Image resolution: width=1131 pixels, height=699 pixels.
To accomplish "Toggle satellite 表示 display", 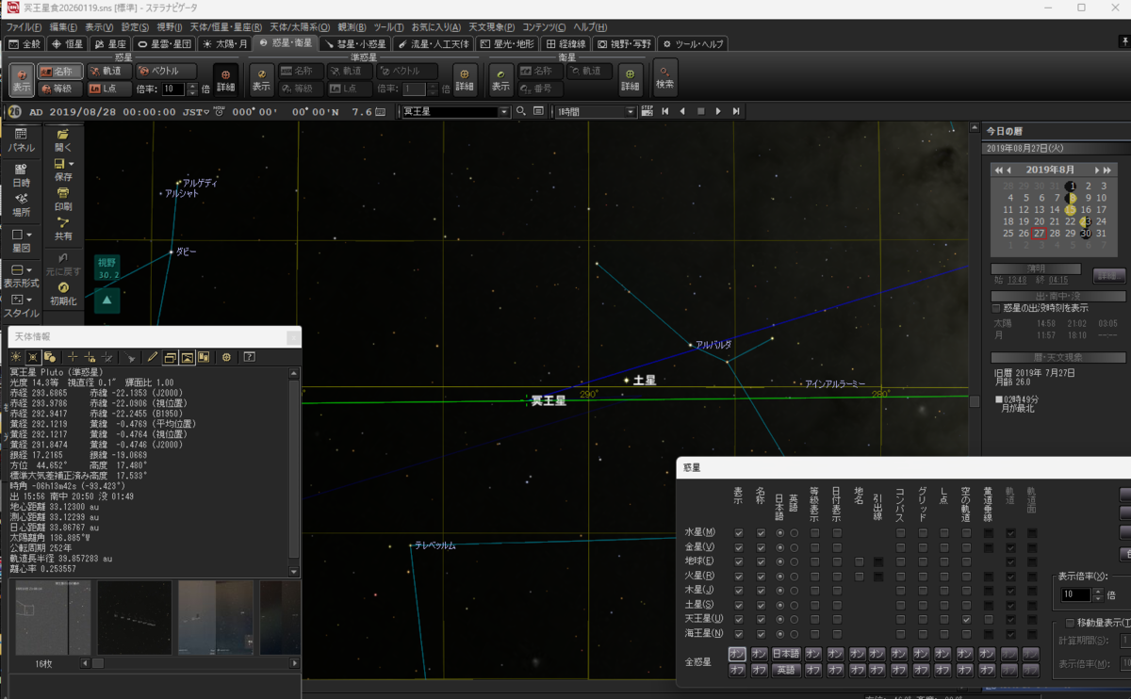I will click(x=501, y=80).
